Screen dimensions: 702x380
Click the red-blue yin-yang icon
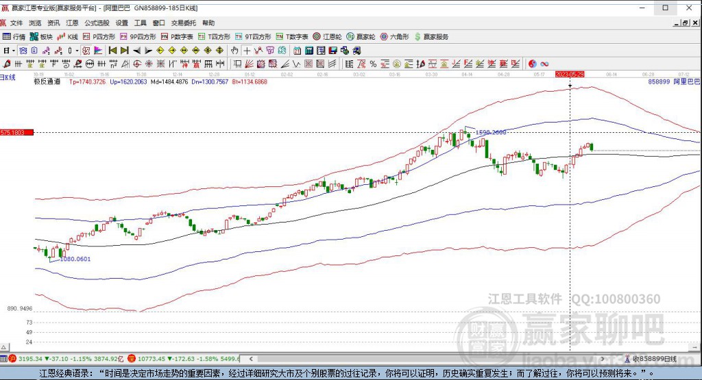tap(532, 64)
